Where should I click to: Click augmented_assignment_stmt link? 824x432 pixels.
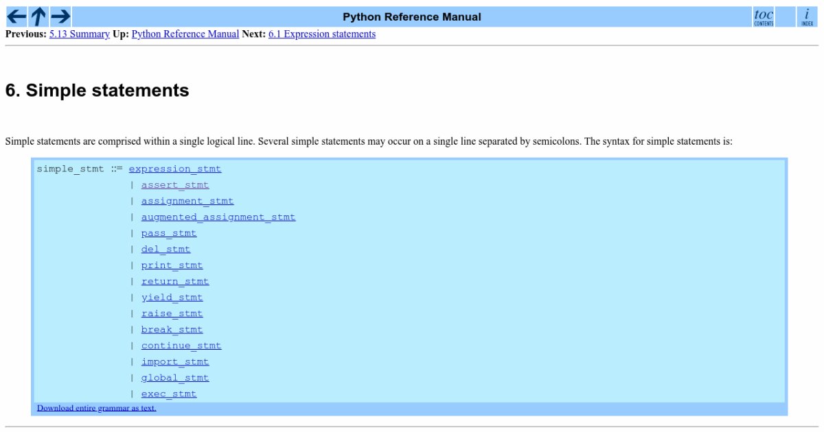point(218,217)
